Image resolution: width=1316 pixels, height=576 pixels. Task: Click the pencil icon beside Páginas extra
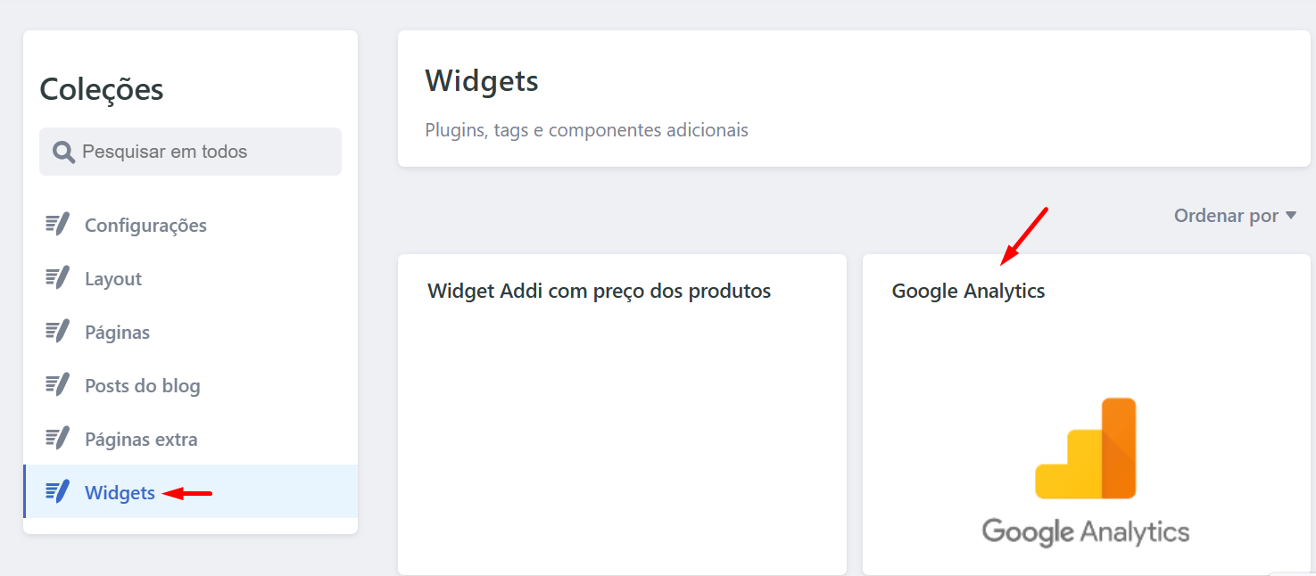tap(58, 439)
